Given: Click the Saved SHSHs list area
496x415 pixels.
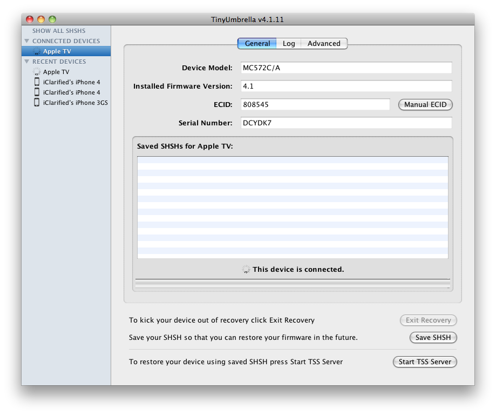Looking at the screenshot, I should coord(293,207).
